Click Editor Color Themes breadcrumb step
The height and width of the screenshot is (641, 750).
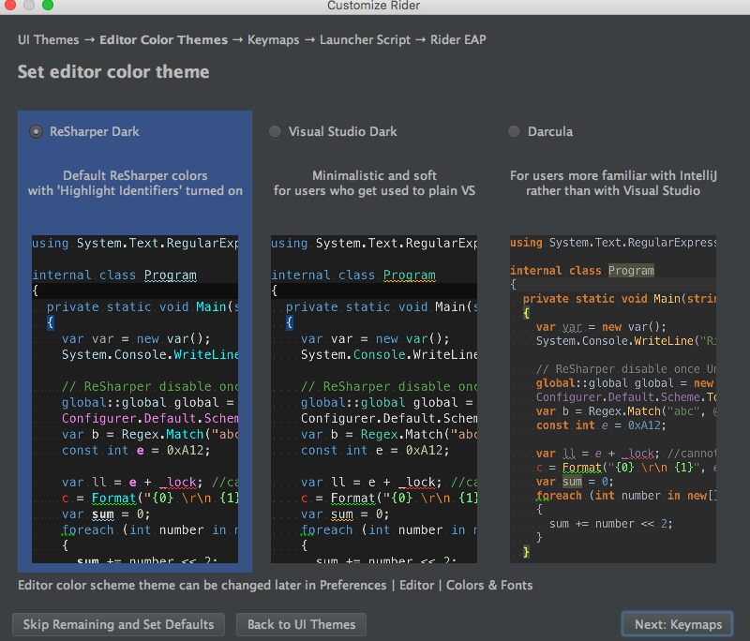[163, 39]
